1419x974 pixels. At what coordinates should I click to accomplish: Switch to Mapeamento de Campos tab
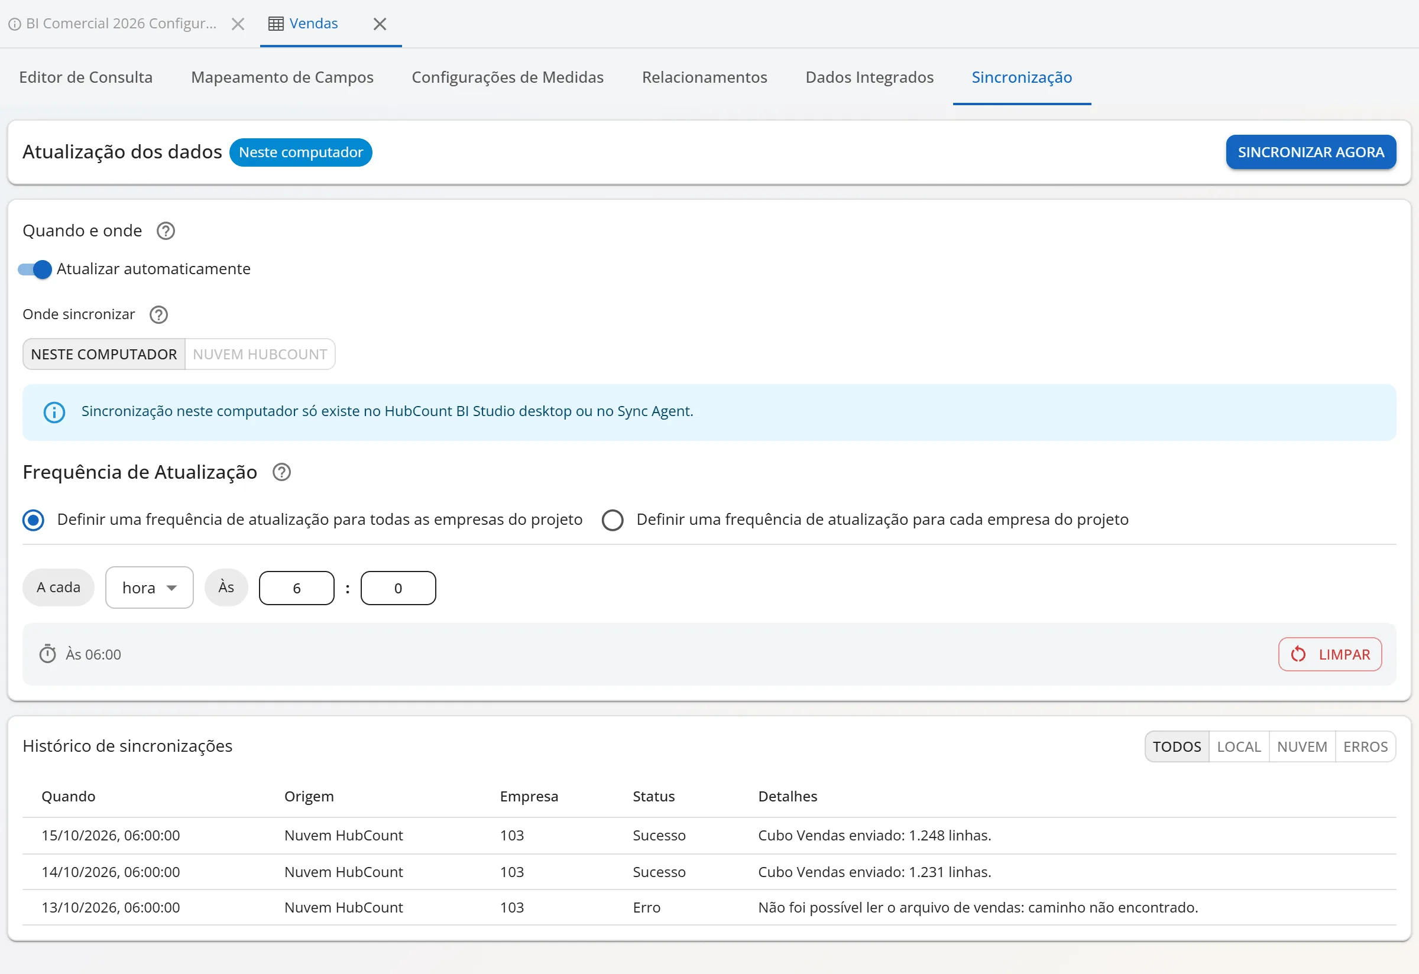pyautogui.click(x=282, y=77)
